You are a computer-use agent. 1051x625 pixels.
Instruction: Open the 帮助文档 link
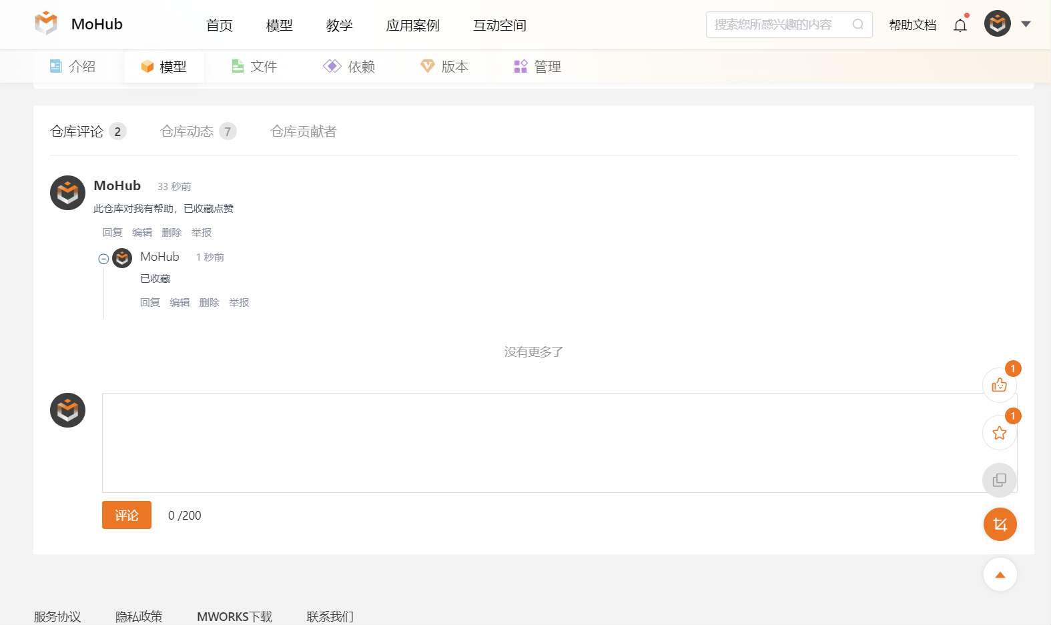pyautogui.click(x=913, y=25)
